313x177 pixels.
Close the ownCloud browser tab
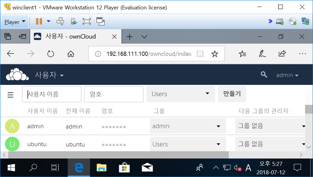coord(115,36)
